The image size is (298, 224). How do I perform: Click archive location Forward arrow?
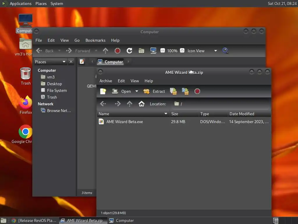[118, 104]
